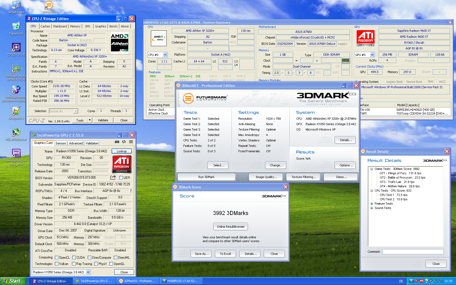Viewport: 456px width, 285px height.
Task: Toggle the CUDA checkbox
Action: pyautogui.click(x=74, y=258)
